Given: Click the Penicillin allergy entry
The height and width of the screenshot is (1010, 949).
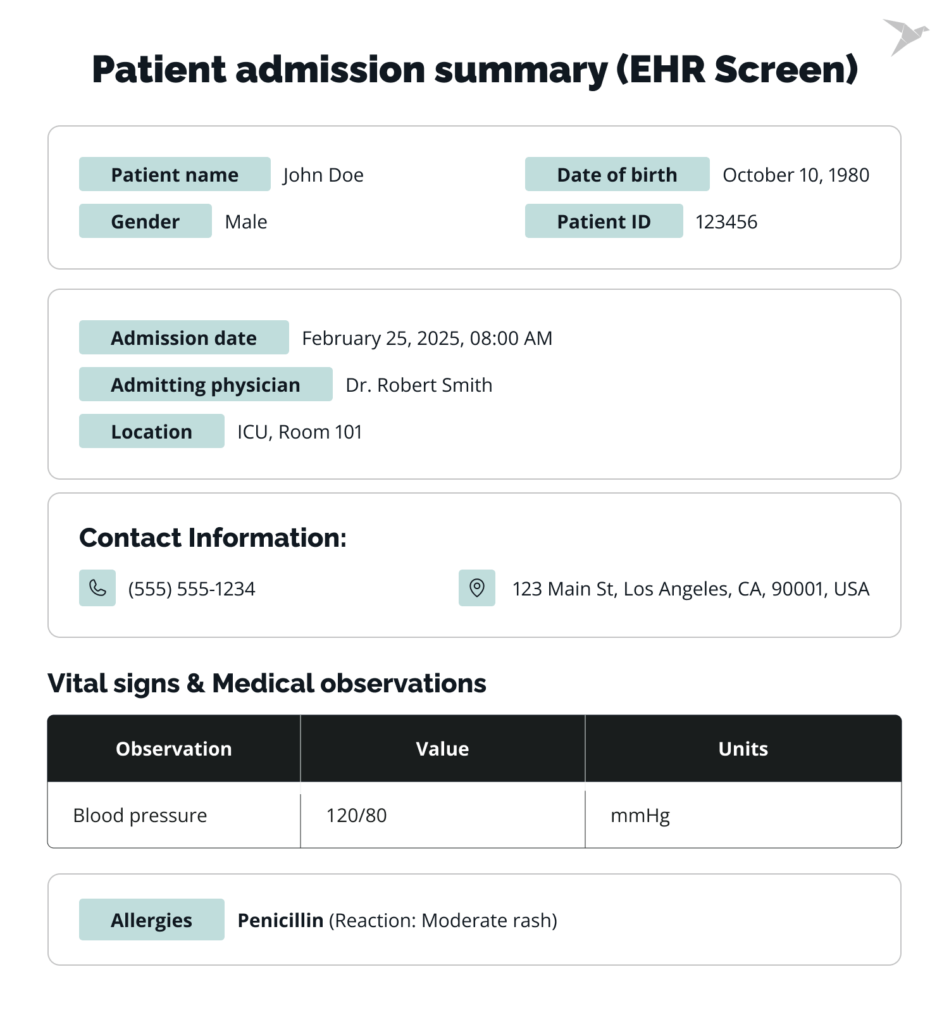Looking at the screenshot, I should click(280, 920).
